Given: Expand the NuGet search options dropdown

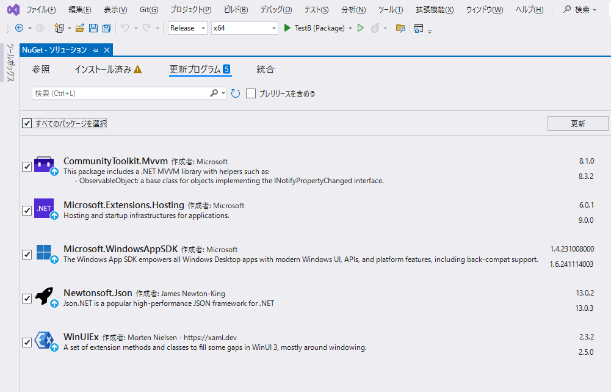Looking at the screenshot, I should coord(223,93).
